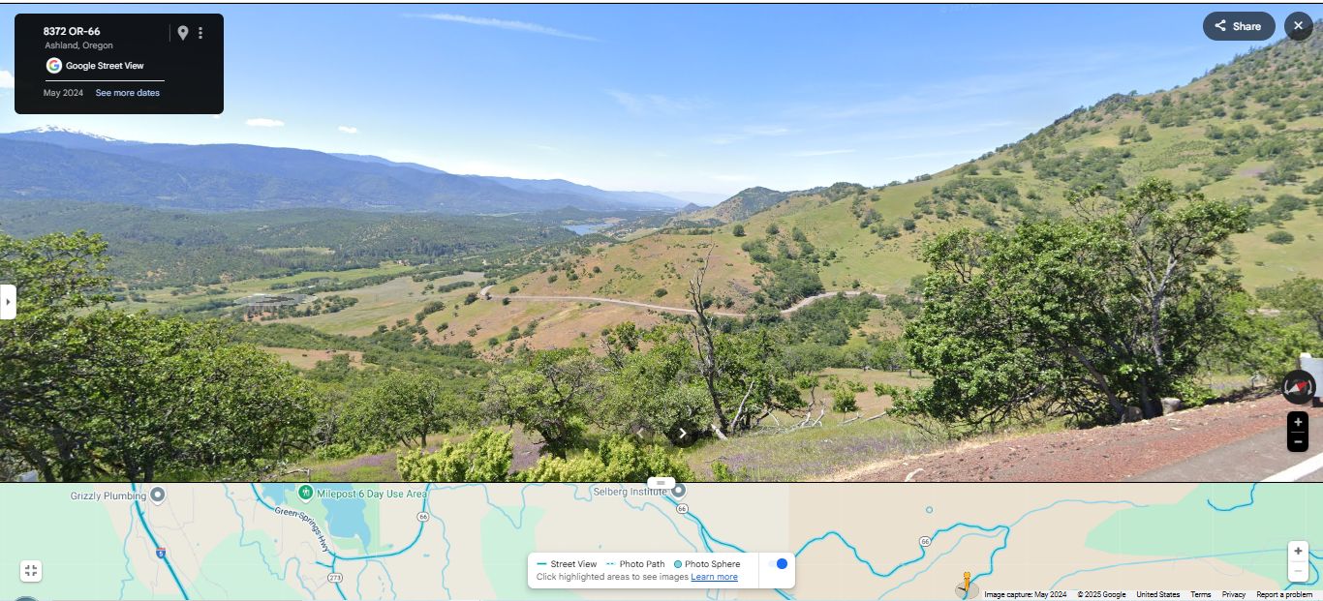The image size is (1323, 601).
Task: Expand the side panel with the arrow tab
Action: click(8, 301)
